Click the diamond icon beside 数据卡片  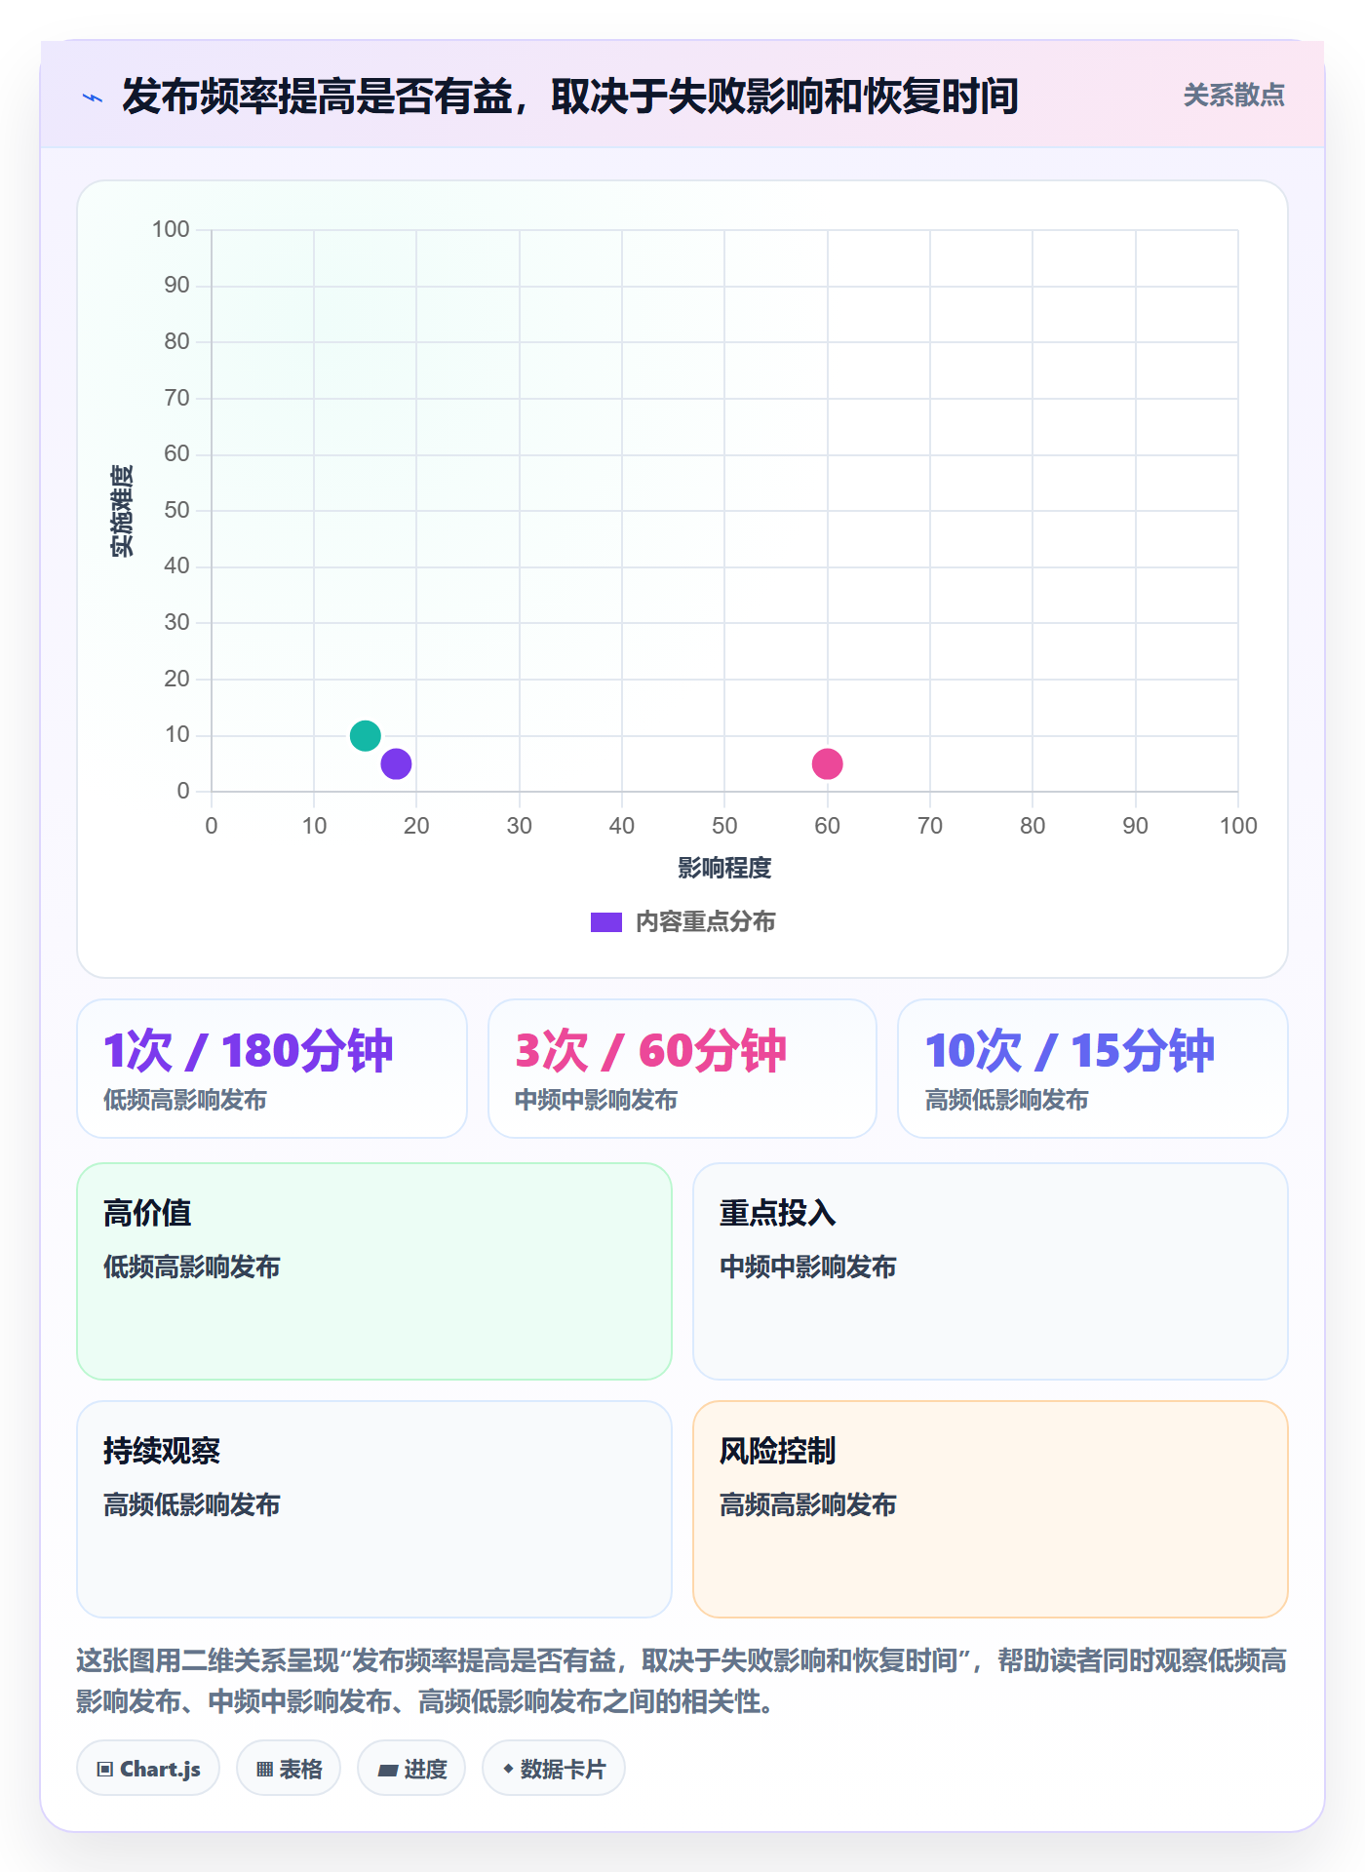click(508, 1769)
